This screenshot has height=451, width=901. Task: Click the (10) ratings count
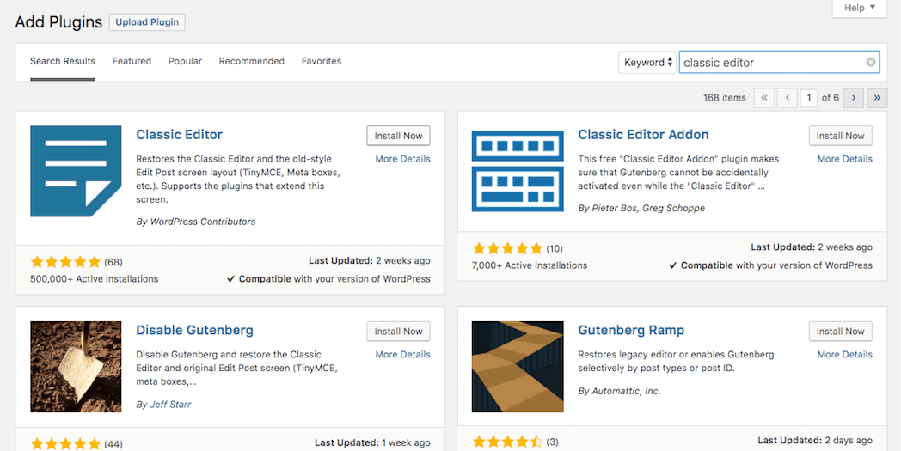(555, 249)
